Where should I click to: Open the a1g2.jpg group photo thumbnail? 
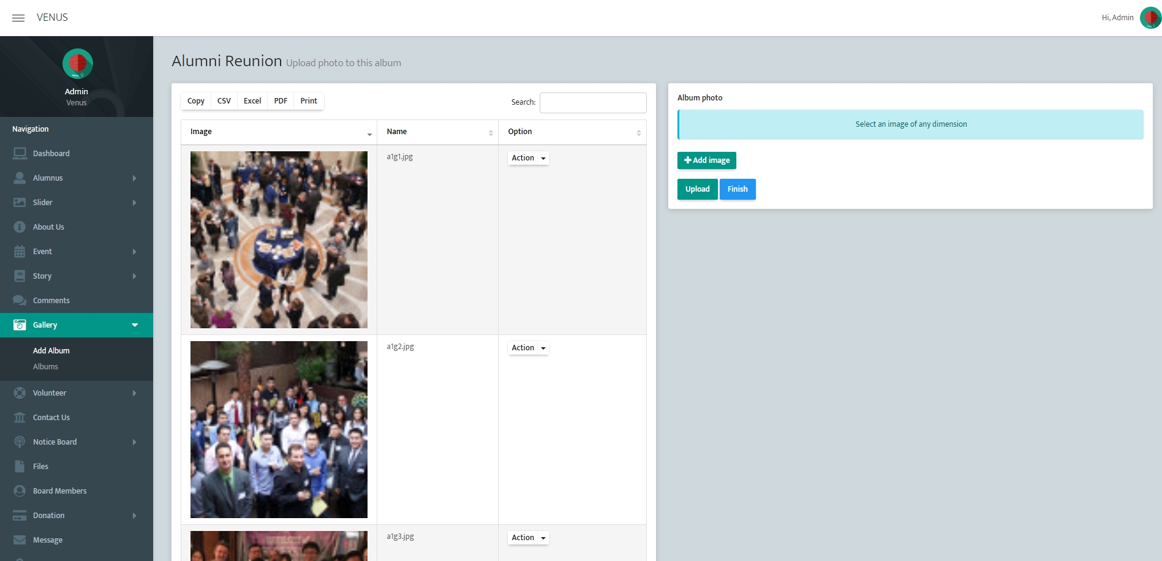[x=279, y=429]
